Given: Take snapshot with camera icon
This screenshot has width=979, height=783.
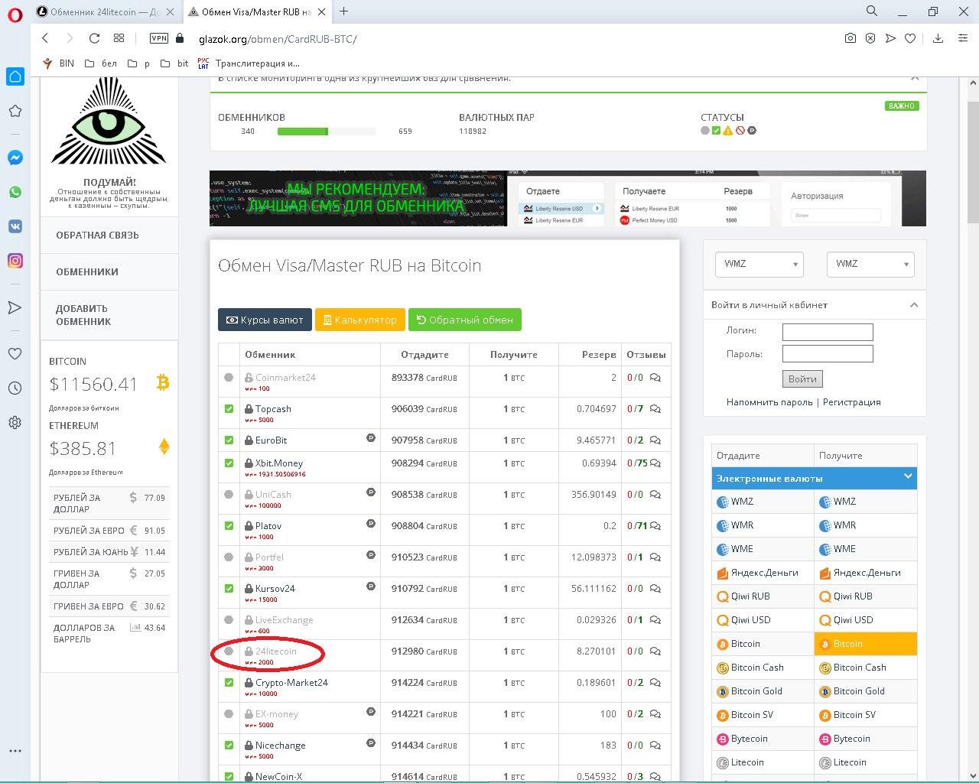Looking at the screenshot, I should pyautogui.click(x=850, y=38).
